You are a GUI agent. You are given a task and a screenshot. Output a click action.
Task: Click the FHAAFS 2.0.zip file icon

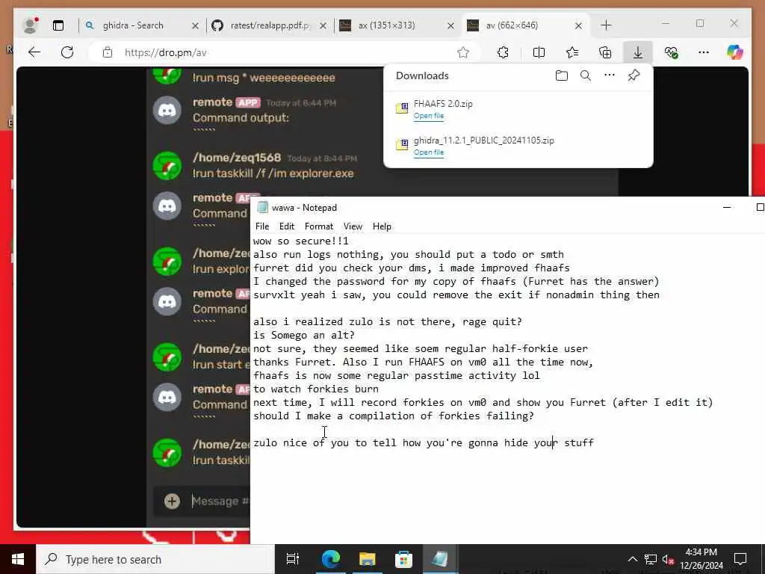(x=402, y=108)
